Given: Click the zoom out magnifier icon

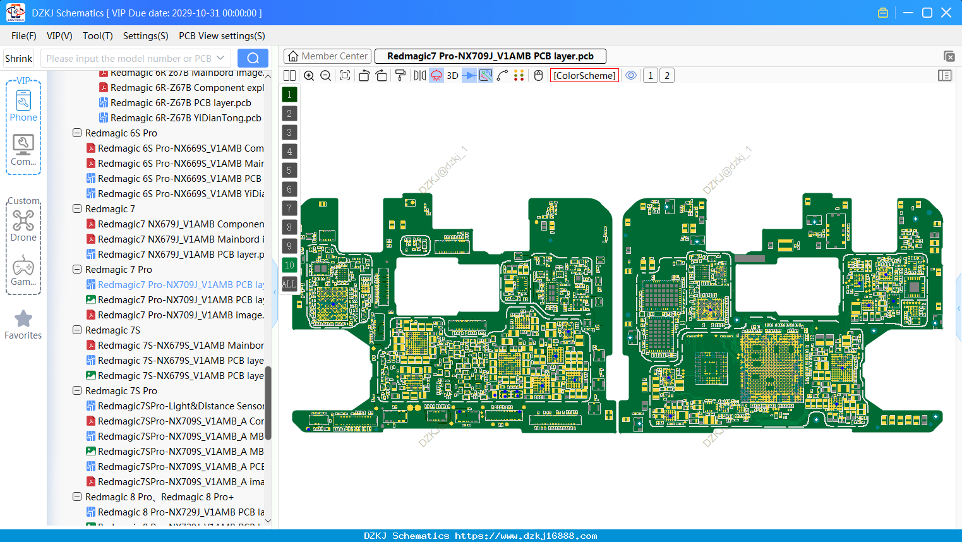Looking at the screenshot, I should point(326,76).
